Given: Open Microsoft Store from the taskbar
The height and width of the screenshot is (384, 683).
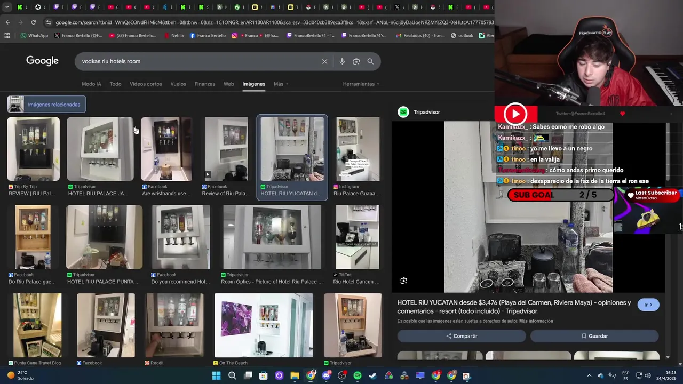Looking at the screenshot, I should pos(263,375).
